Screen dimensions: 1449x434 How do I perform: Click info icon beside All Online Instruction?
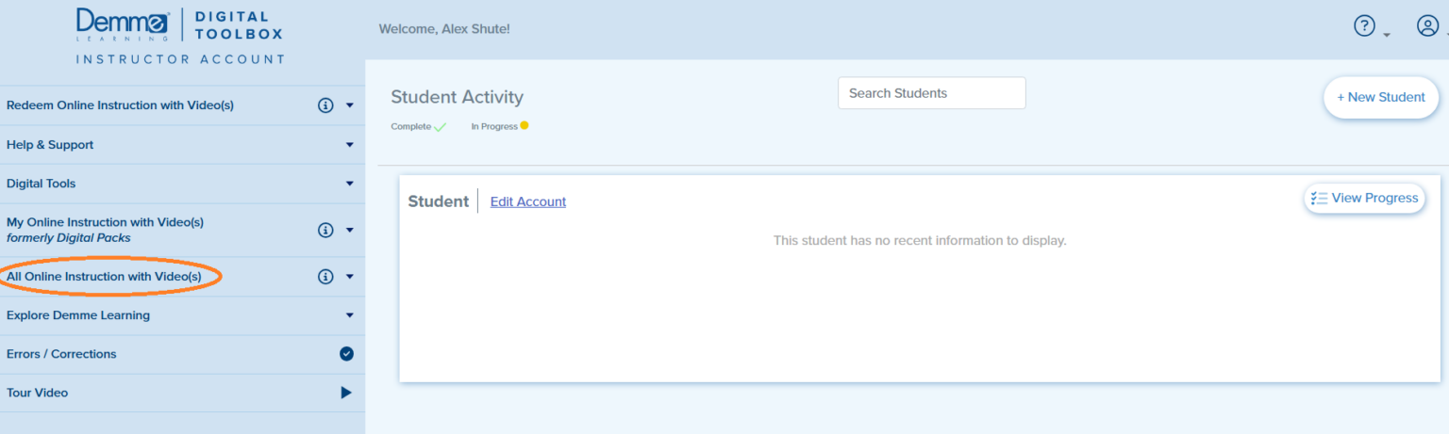click(325, 277)
